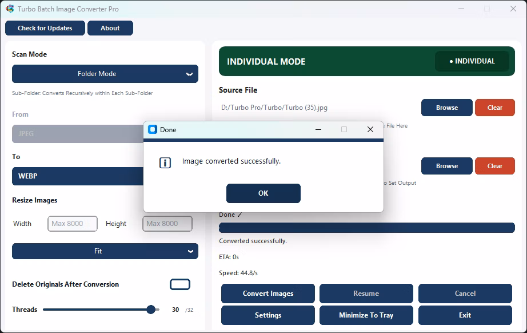Toggle Delete Originals After Conversion switch
Image resolution: width=527 pixels, height=333 pixels.
coord(180,284)
